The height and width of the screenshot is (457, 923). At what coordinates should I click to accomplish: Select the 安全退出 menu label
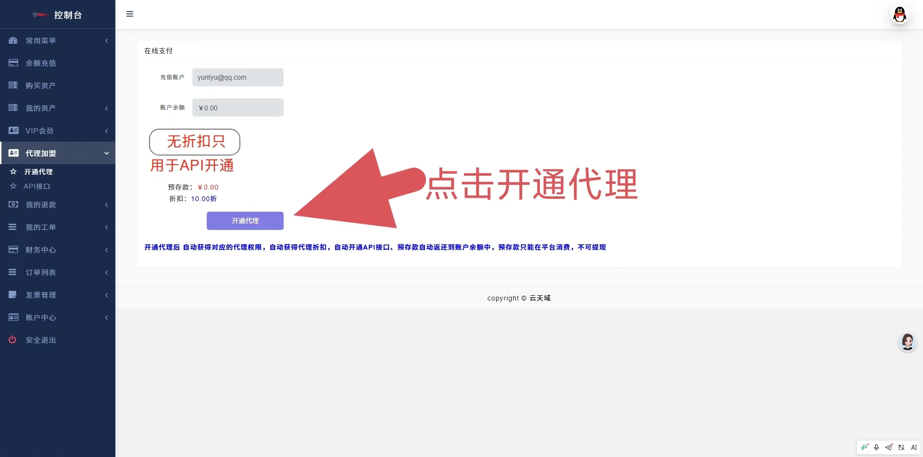(x=41, y=340)
